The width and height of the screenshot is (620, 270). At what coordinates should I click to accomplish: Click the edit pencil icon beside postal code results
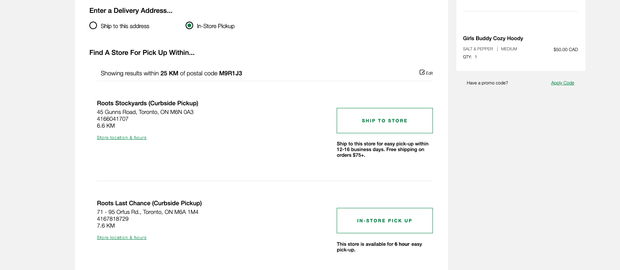422,72
